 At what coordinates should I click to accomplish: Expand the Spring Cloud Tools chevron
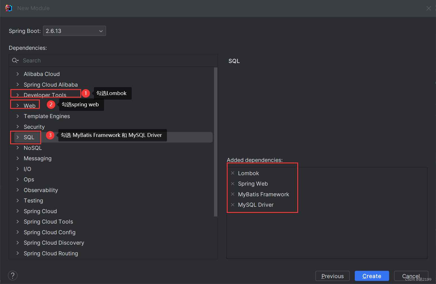[17, 222]
